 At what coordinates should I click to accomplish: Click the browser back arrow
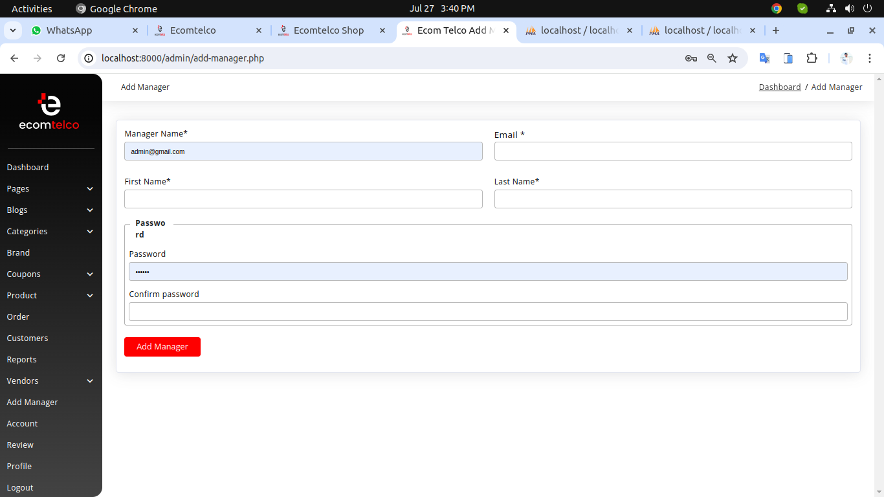click(14, 58)
